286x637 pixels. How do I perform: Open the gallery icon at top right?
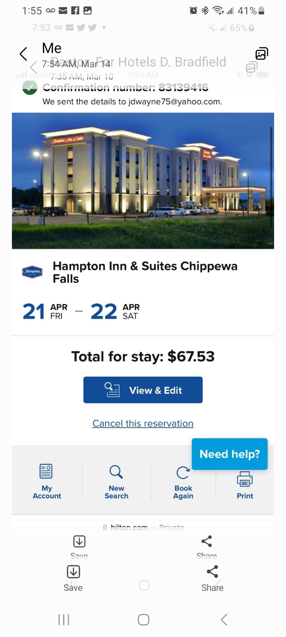pos(261,54)
